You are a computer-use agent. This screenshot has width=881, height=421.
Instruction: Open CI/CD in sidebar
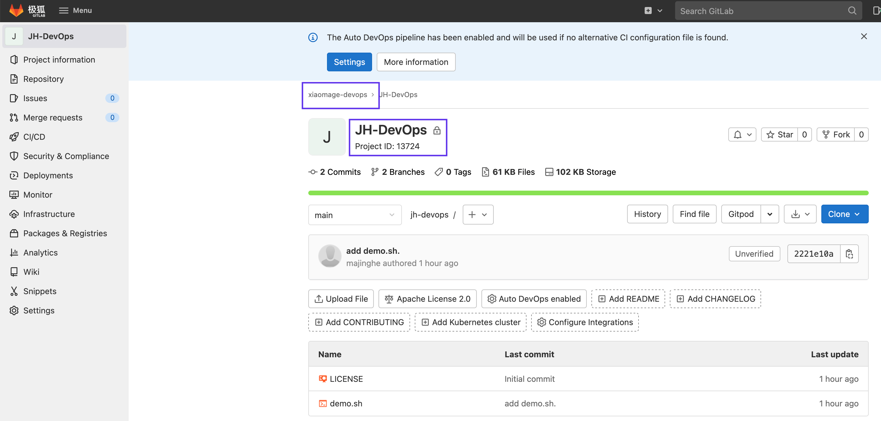click(x=34, y=137)
